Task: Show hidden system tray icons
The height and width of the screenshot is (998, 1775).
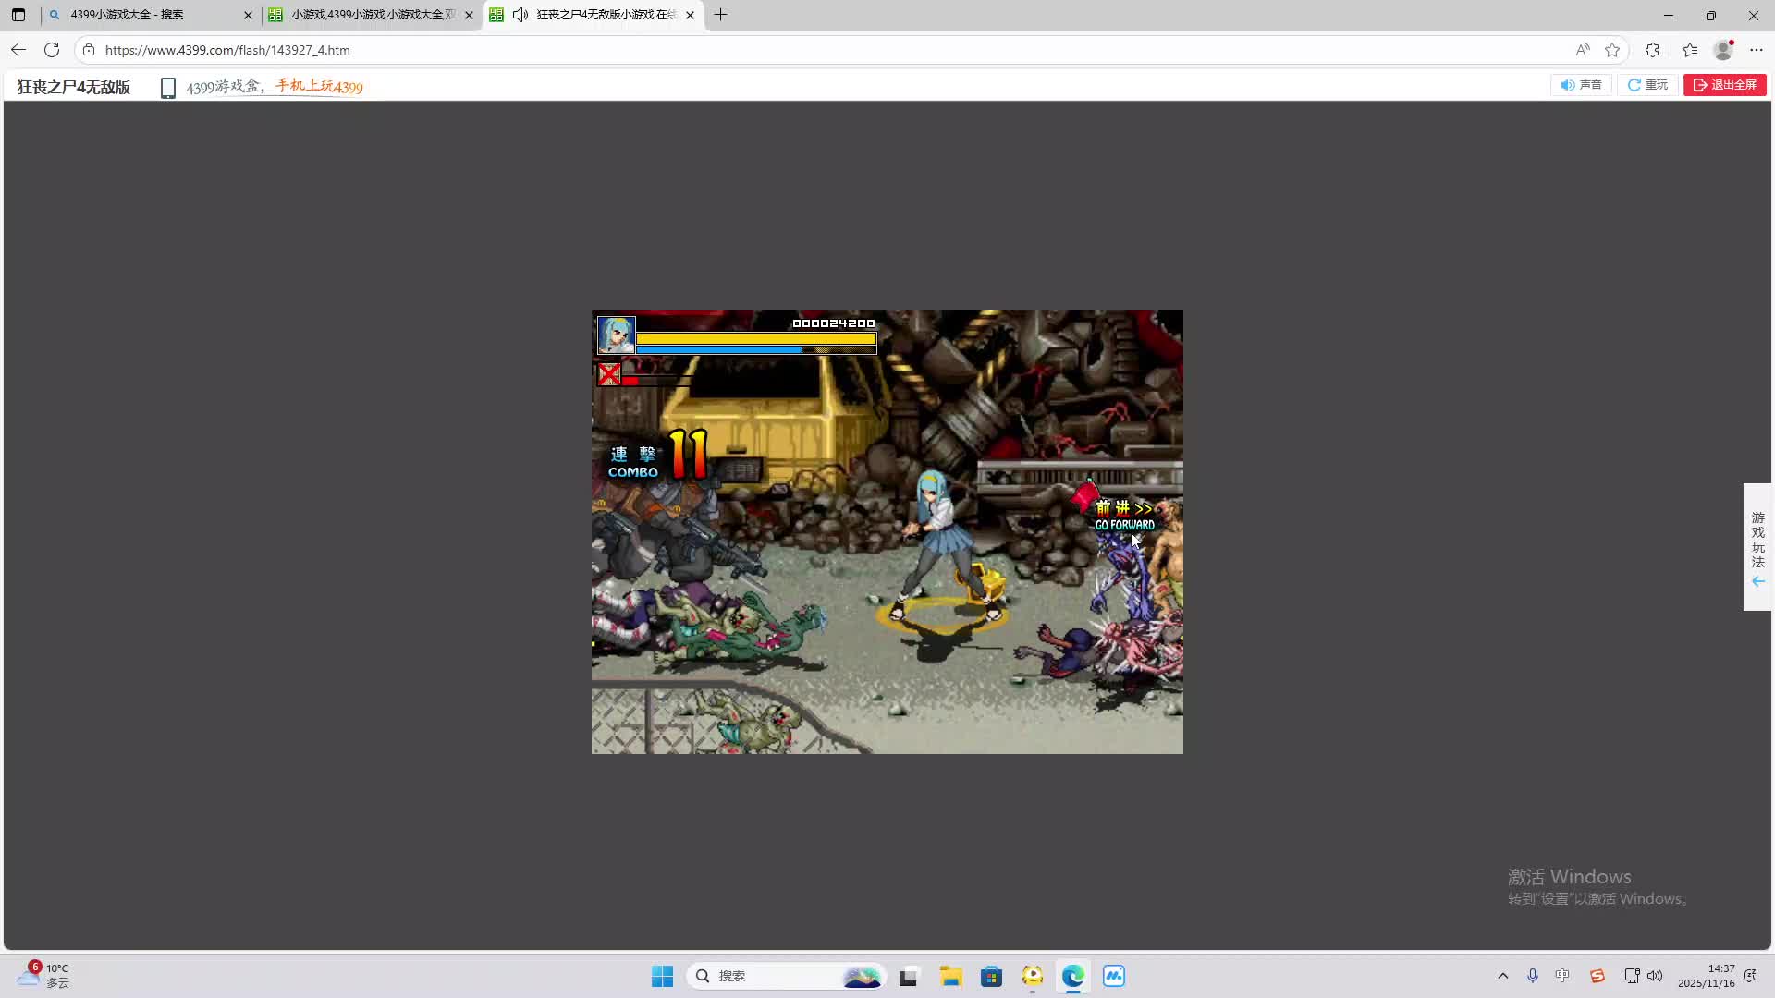Action: pos(1502,976)
